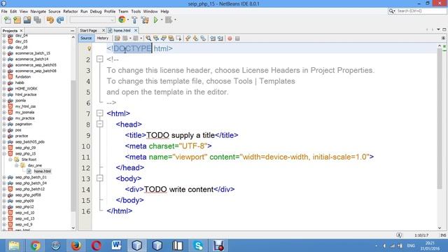Click Shift Line Left icon
The height and width of the screenshot is (252, 448).
[213, 38]
